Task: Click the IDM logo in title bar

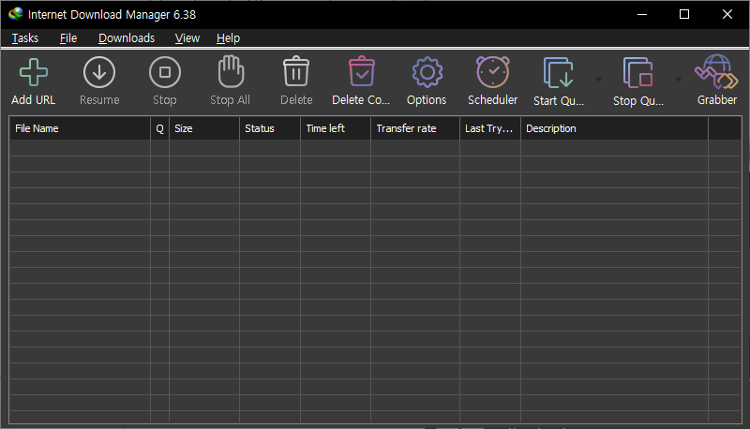Action: click(x=15, y=14)
